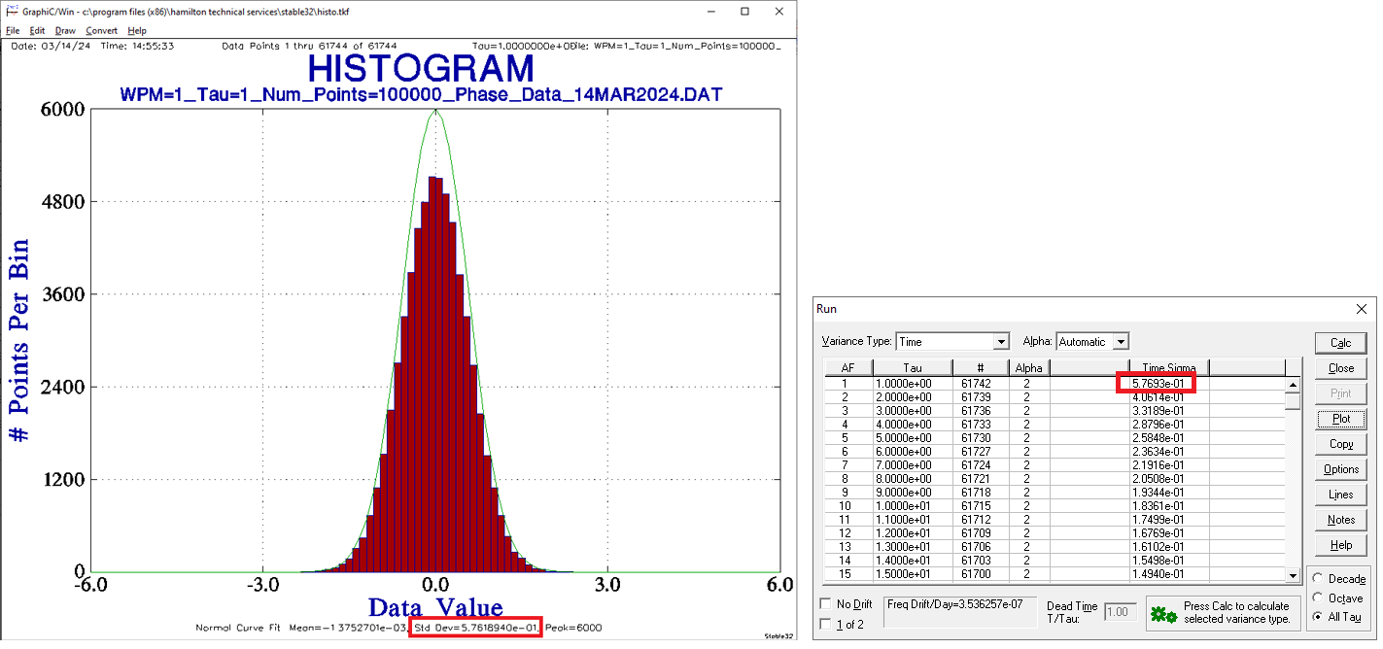Open the Variance Type dropdown
Image resolution: width=1383 pixels, height=649 pixels.
[1001, 342]
